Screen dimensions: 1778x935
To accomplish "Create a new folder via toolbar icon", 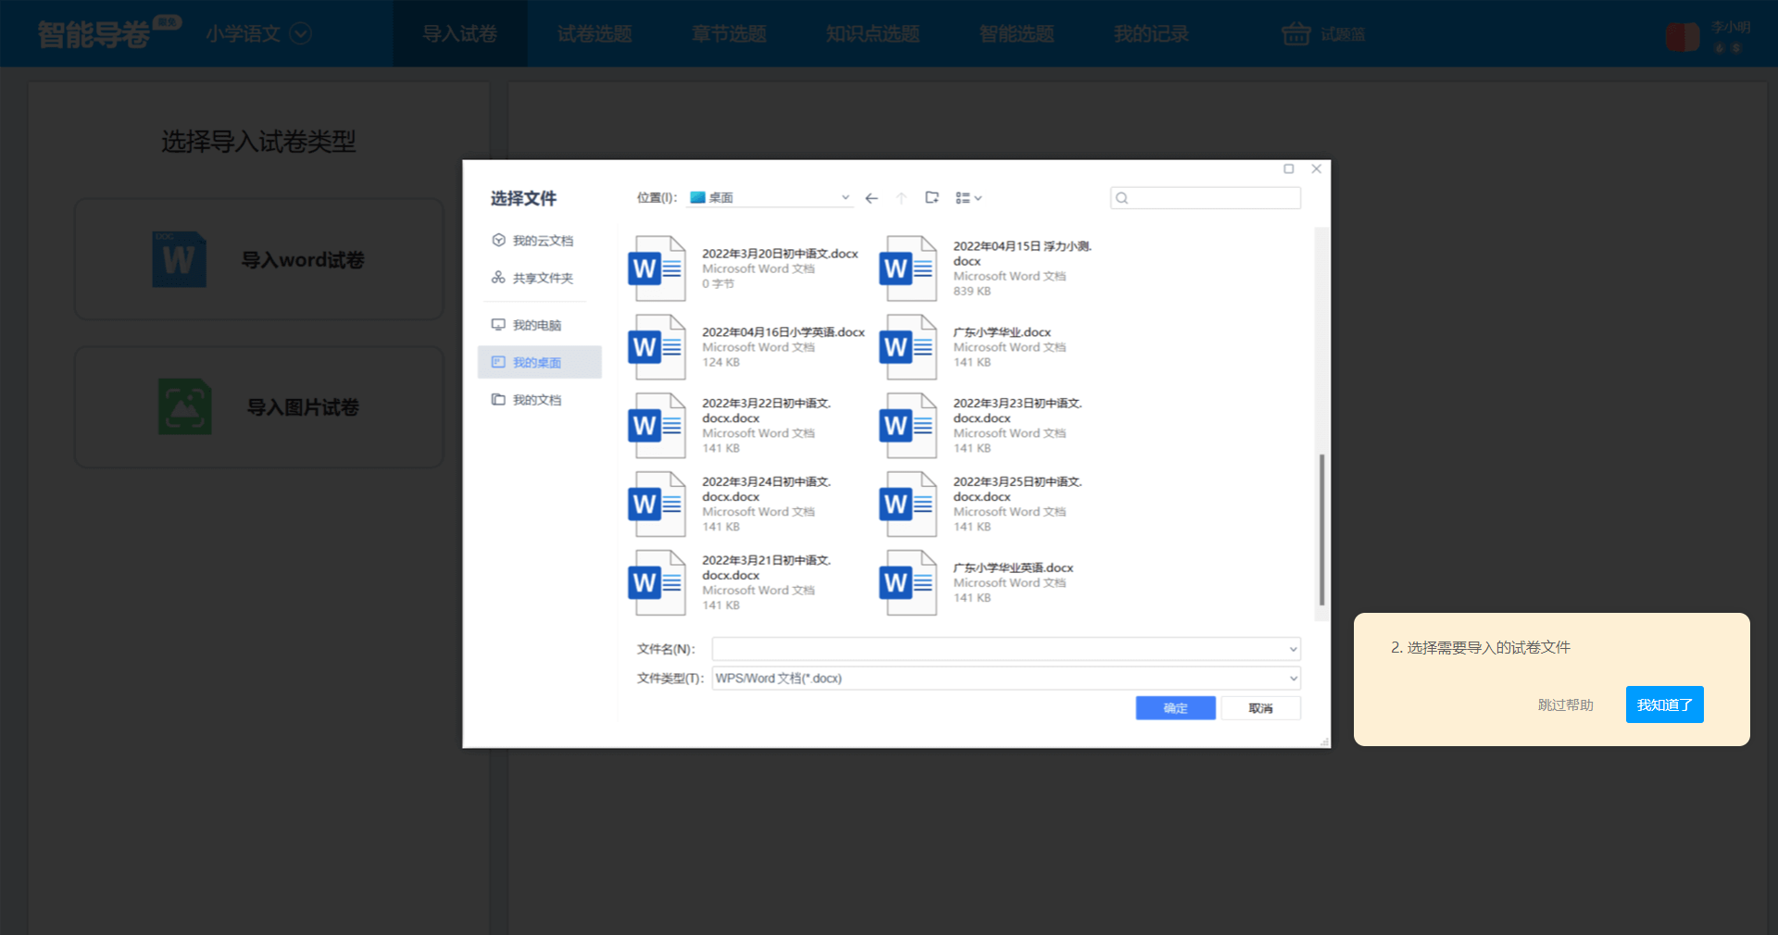I will point(932,197).
